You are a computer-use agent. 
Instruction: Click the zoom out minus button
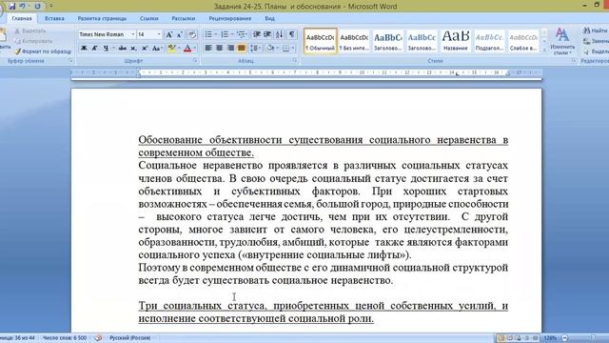[x=564, y=338]
